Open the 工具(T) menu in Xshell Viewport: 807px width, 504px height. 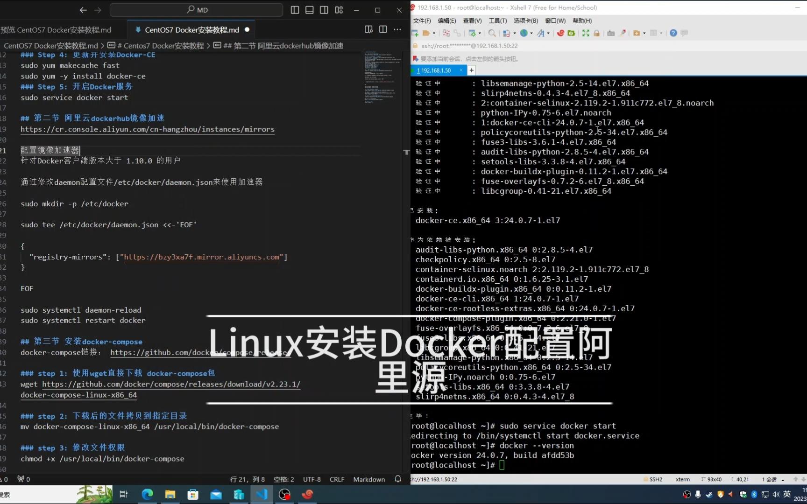click(497, 21)
